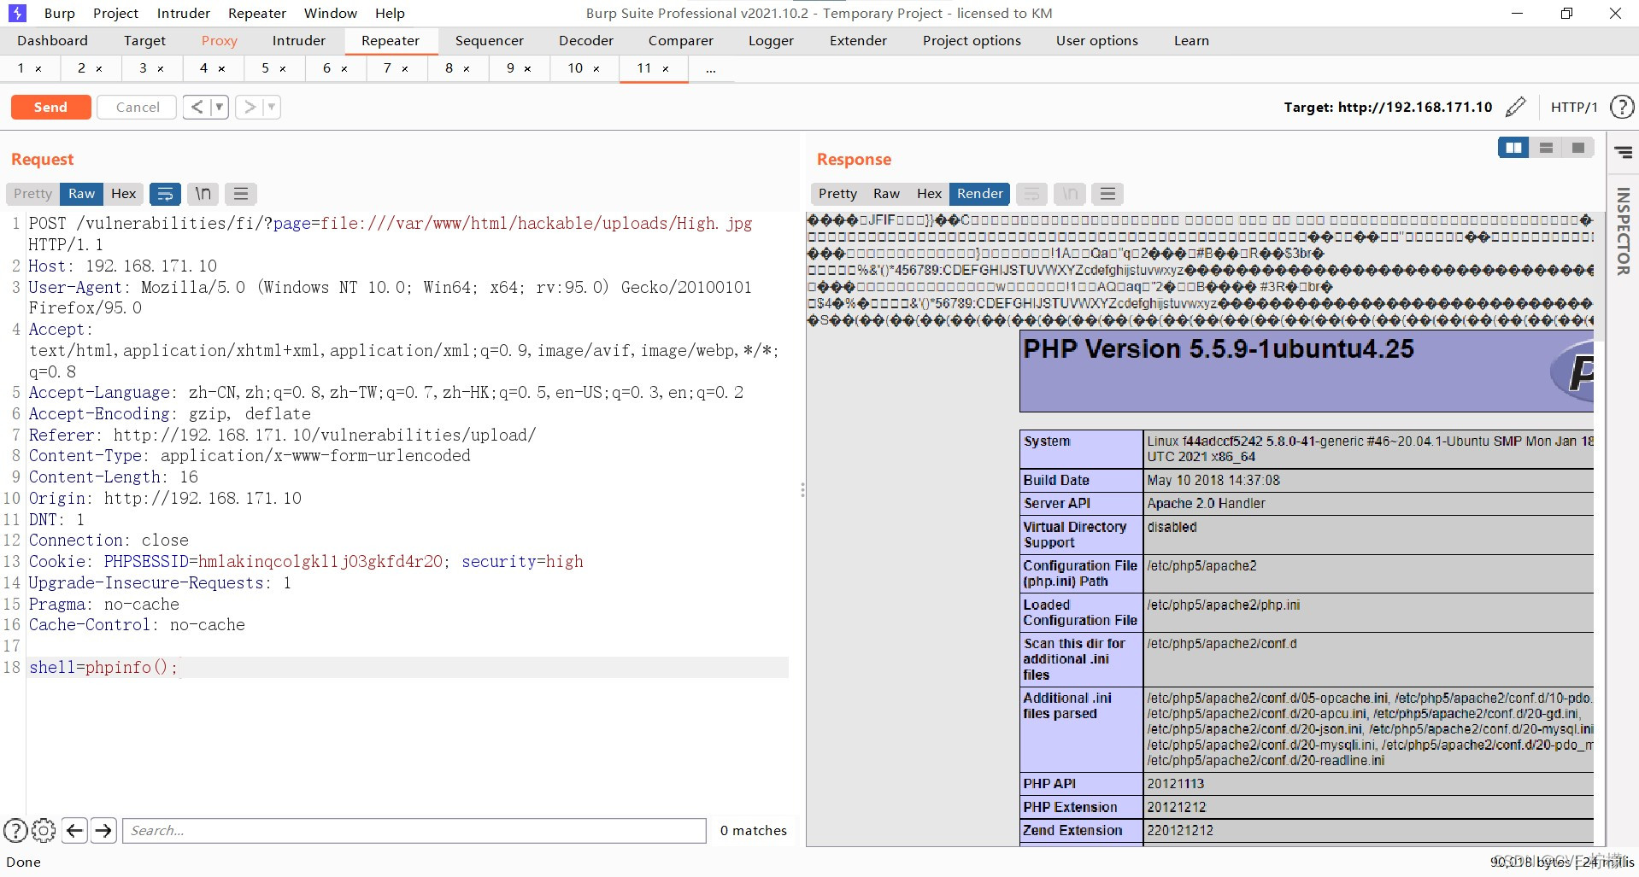Image resolution: width=1639 pixels, height=877 pixels.
Task: Click the Cancel button
Action: pos(138,107)
